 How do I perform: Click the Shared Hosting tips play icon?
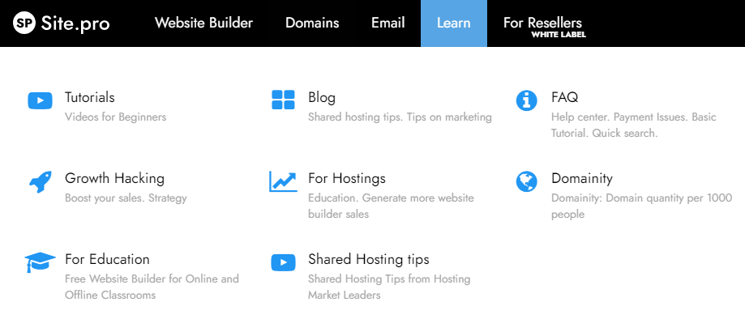click(x=283, y=262)
